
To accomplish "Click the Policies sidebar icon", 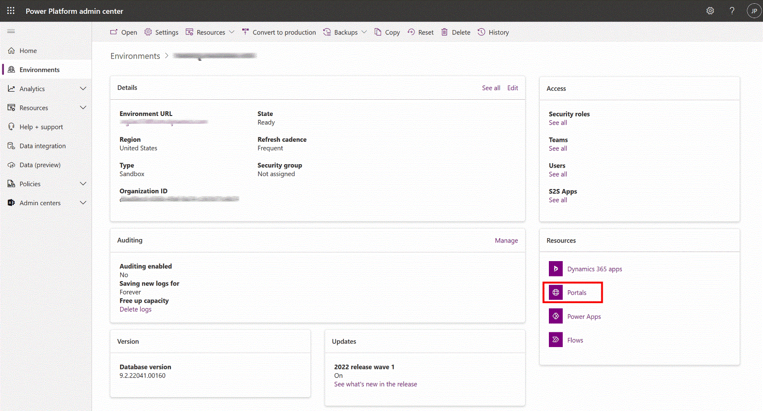I will (x=11, y=184).
